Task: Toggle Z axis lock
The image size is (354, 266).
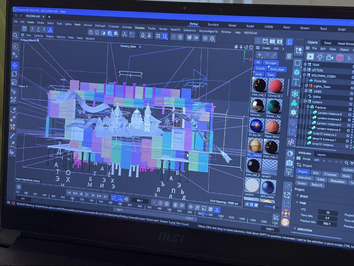Action: coord(44,29)
